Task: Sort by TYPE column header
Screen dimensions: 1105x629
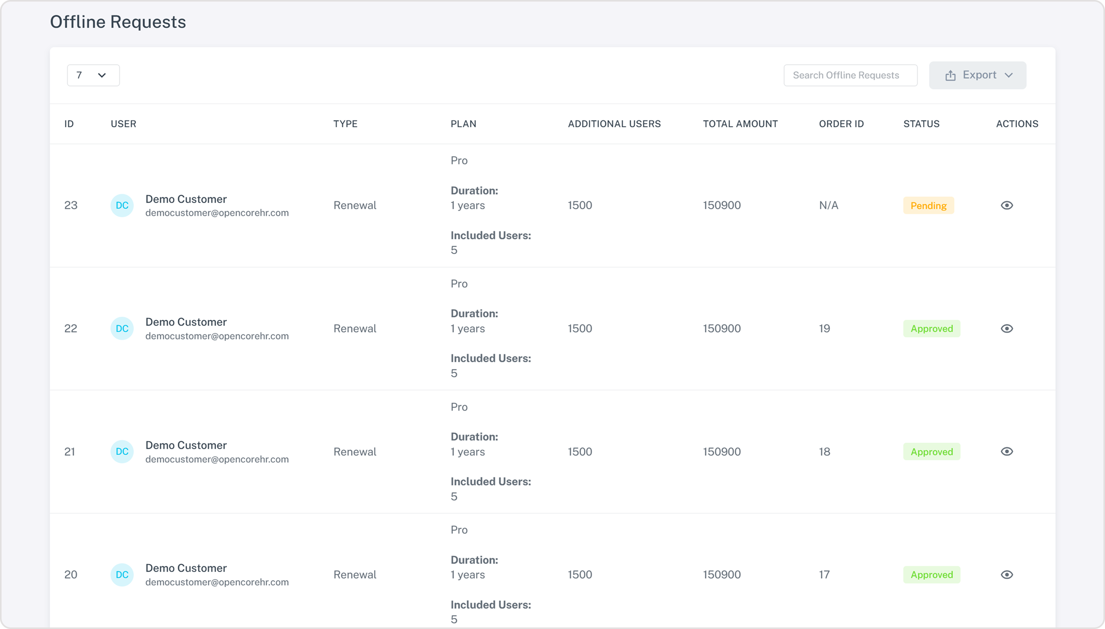Action: [345, 124]
